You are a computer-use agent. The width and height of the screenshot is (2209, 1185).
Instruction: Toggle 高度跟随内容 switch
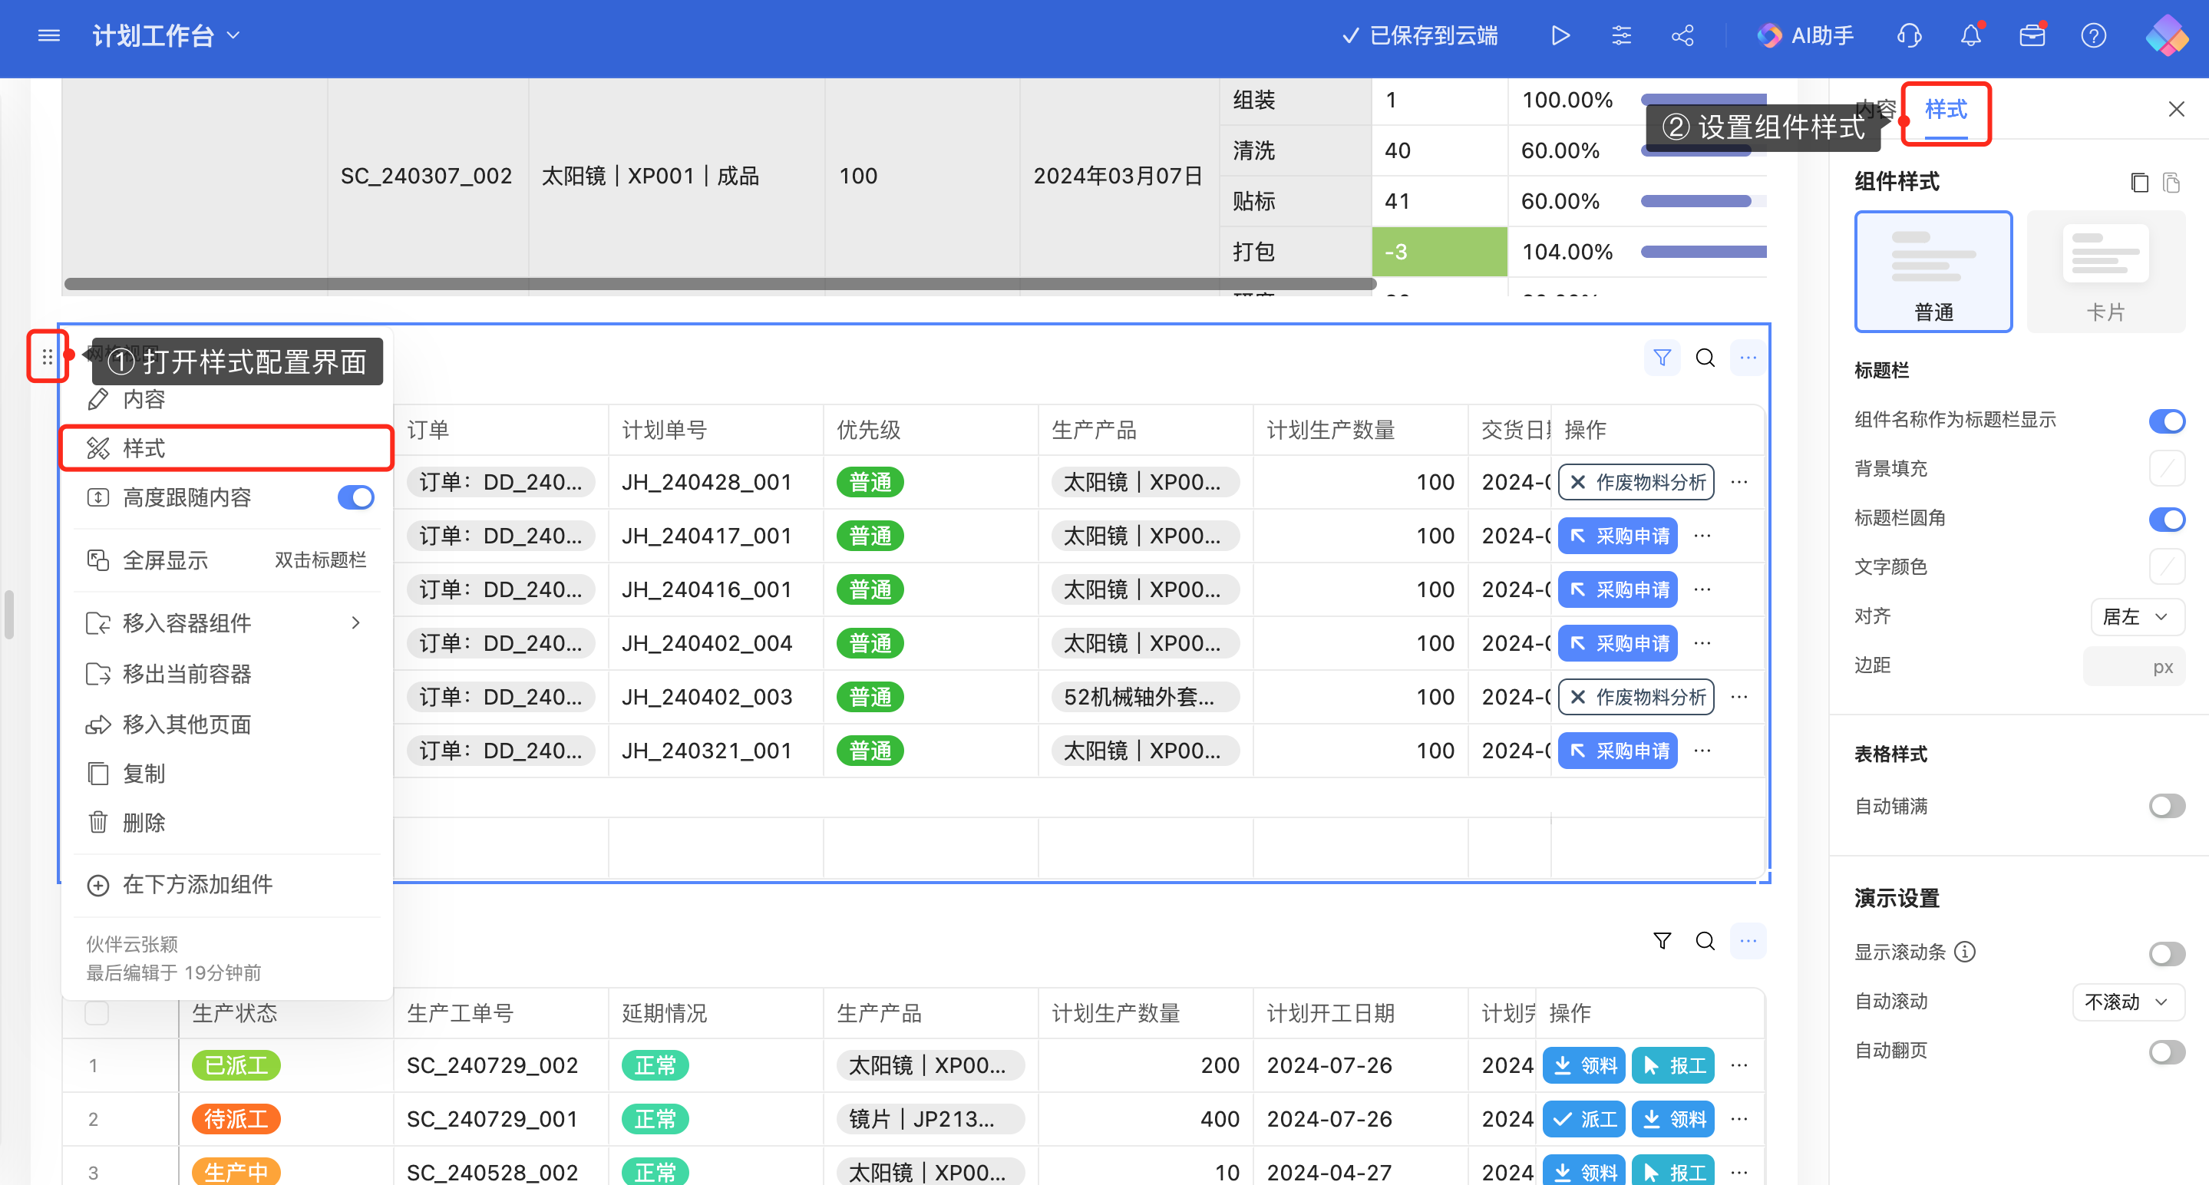coord(356,497)
